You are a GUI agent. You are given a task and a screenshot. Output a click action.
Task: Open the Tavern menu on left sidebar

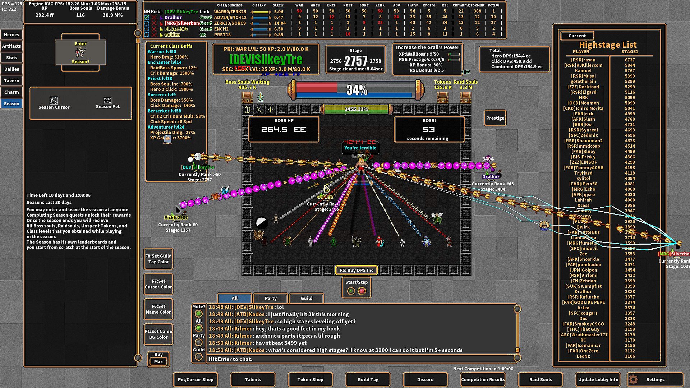11,80
